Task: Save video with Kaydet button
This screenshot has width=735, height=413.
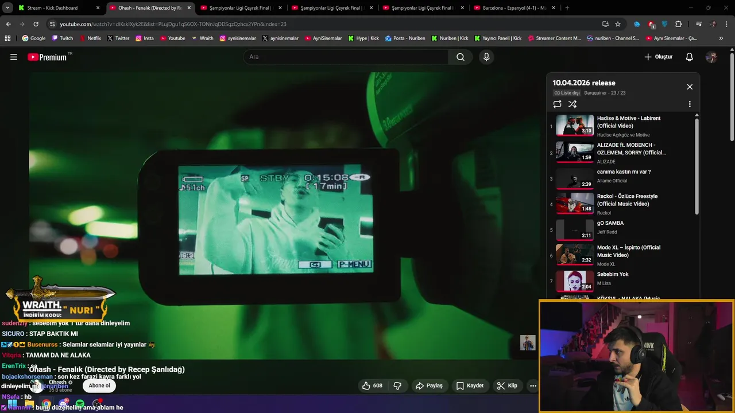Action: pos(470,385)
